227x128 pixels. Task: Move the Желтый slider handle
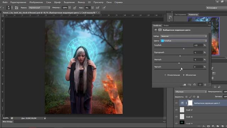tap(179, 63)
